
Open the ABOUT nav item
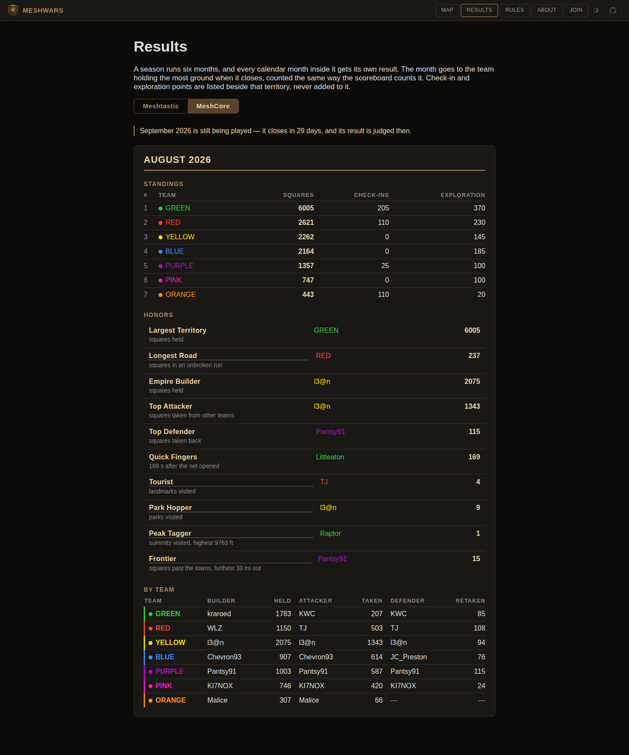(547, 10)
